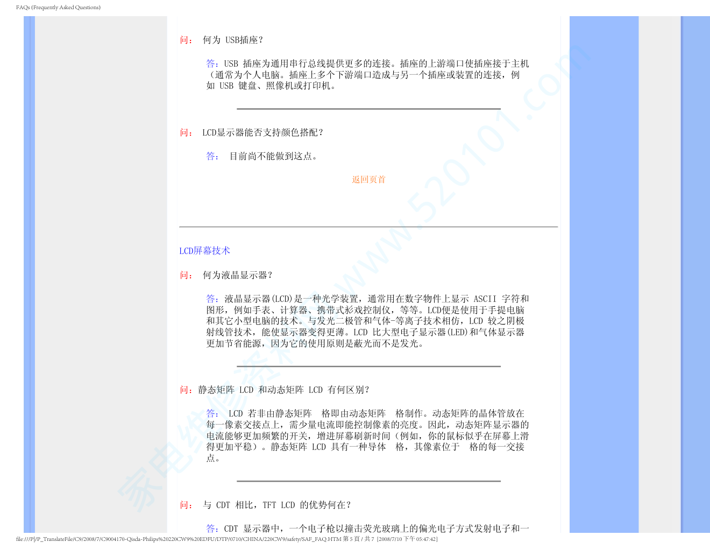Select the question LCD显示器能否支持颜色搭配？
This screenshot has width=710, height=549.
(262, 132)
